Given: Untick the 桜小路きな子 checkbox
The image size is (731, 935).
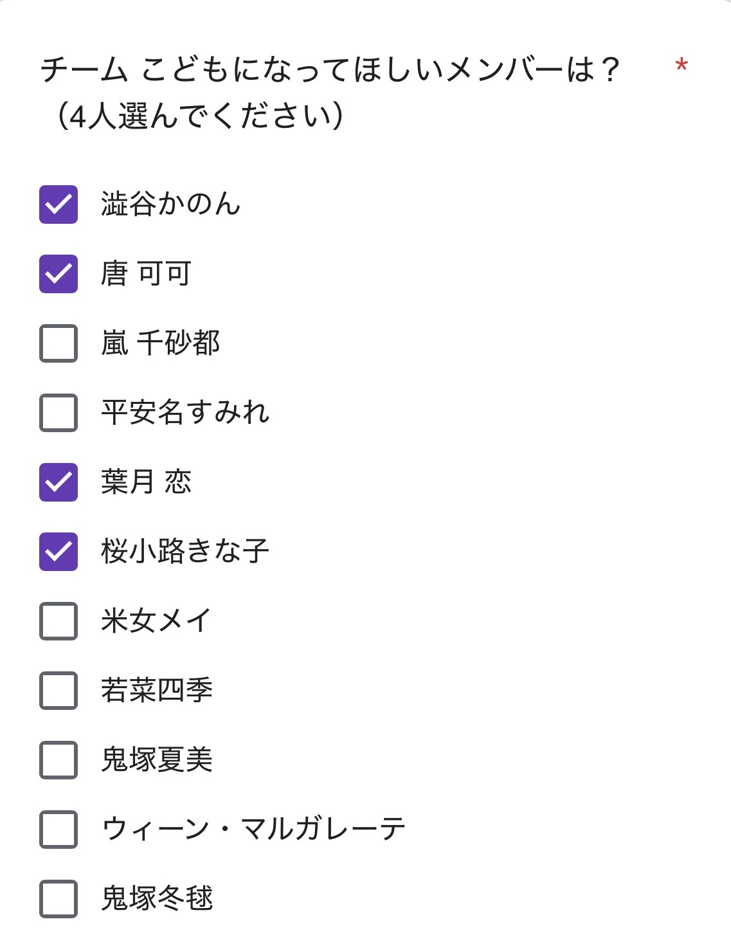Looking at the screenshot, I should (59, 552).
